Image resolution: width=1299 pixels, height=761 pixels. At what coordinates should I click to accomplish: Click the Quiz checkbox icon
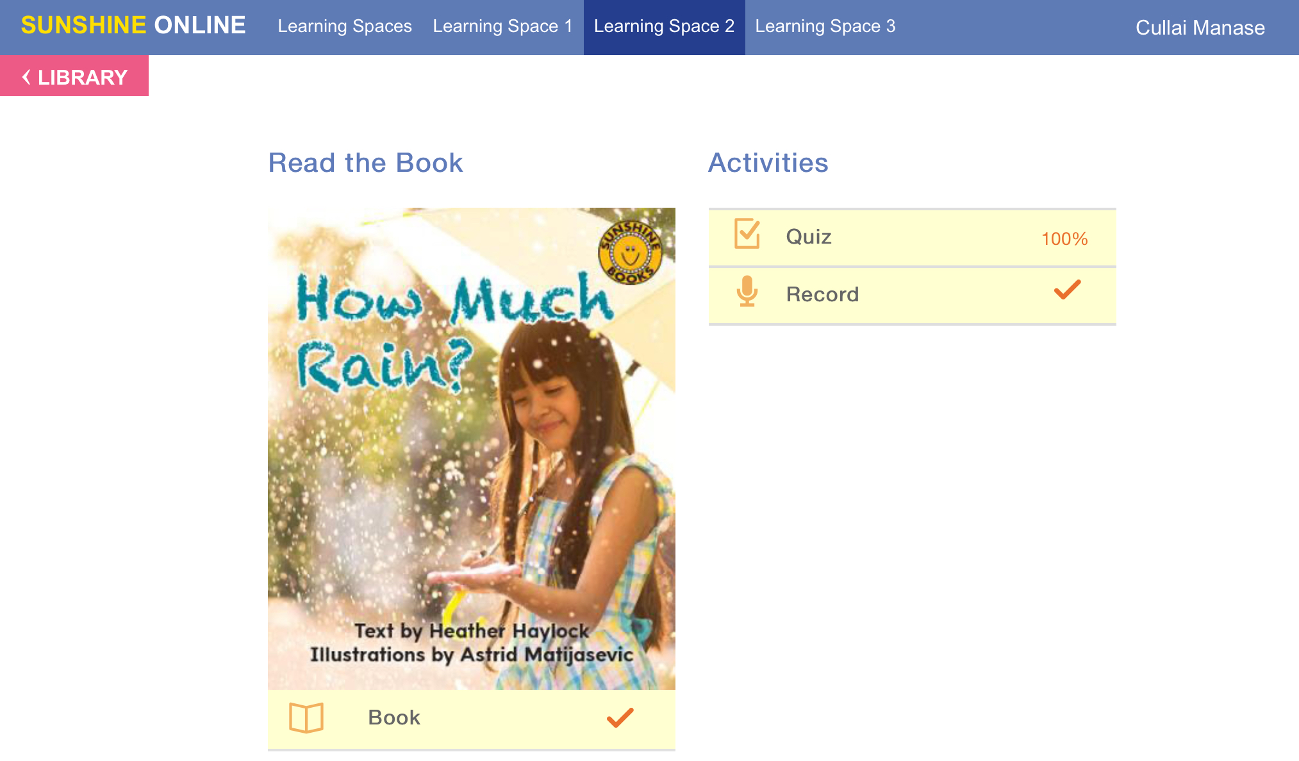pos(747,233)
